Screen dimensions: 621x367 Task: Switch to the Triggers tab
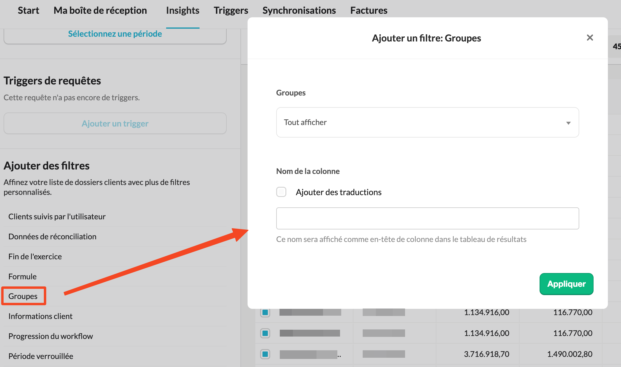click(231, 10)
